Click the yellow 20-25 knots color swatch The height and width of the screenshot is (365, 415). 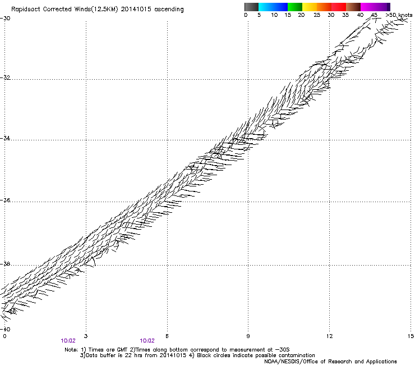click(x=310, y=7)
